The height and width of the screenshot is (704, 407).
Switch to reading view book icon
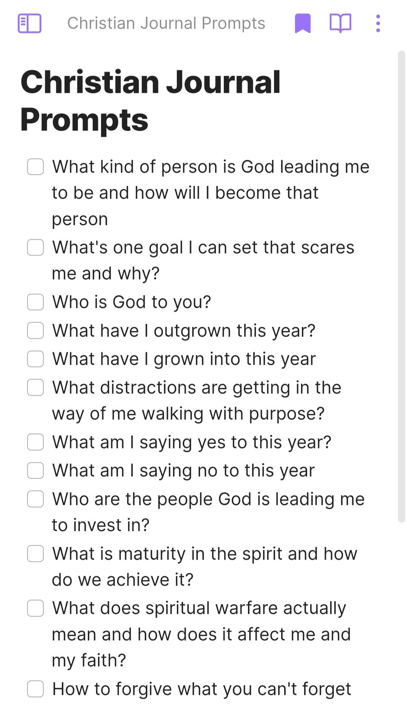click(x=340, y=23)
